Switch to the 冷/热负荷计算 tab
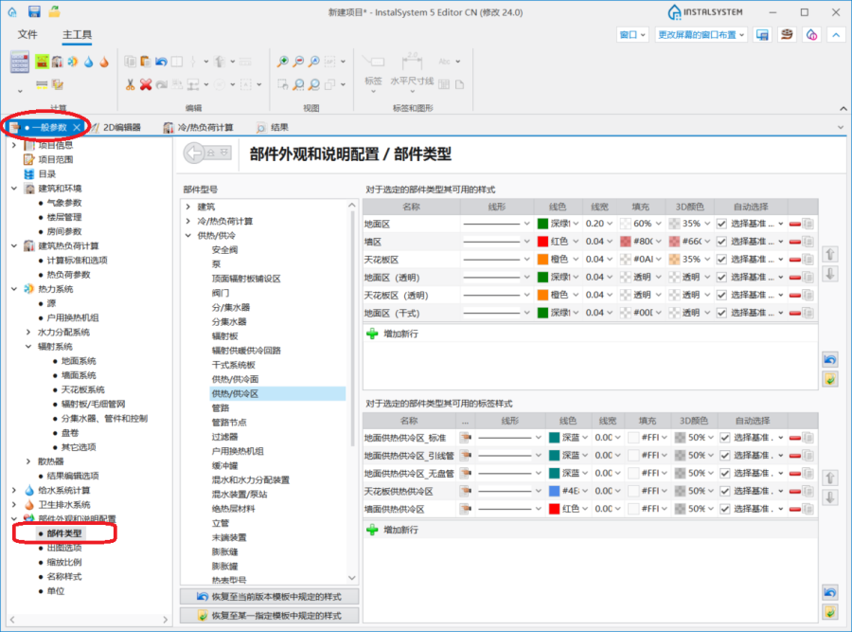852x632 pixels. (199, 127)
